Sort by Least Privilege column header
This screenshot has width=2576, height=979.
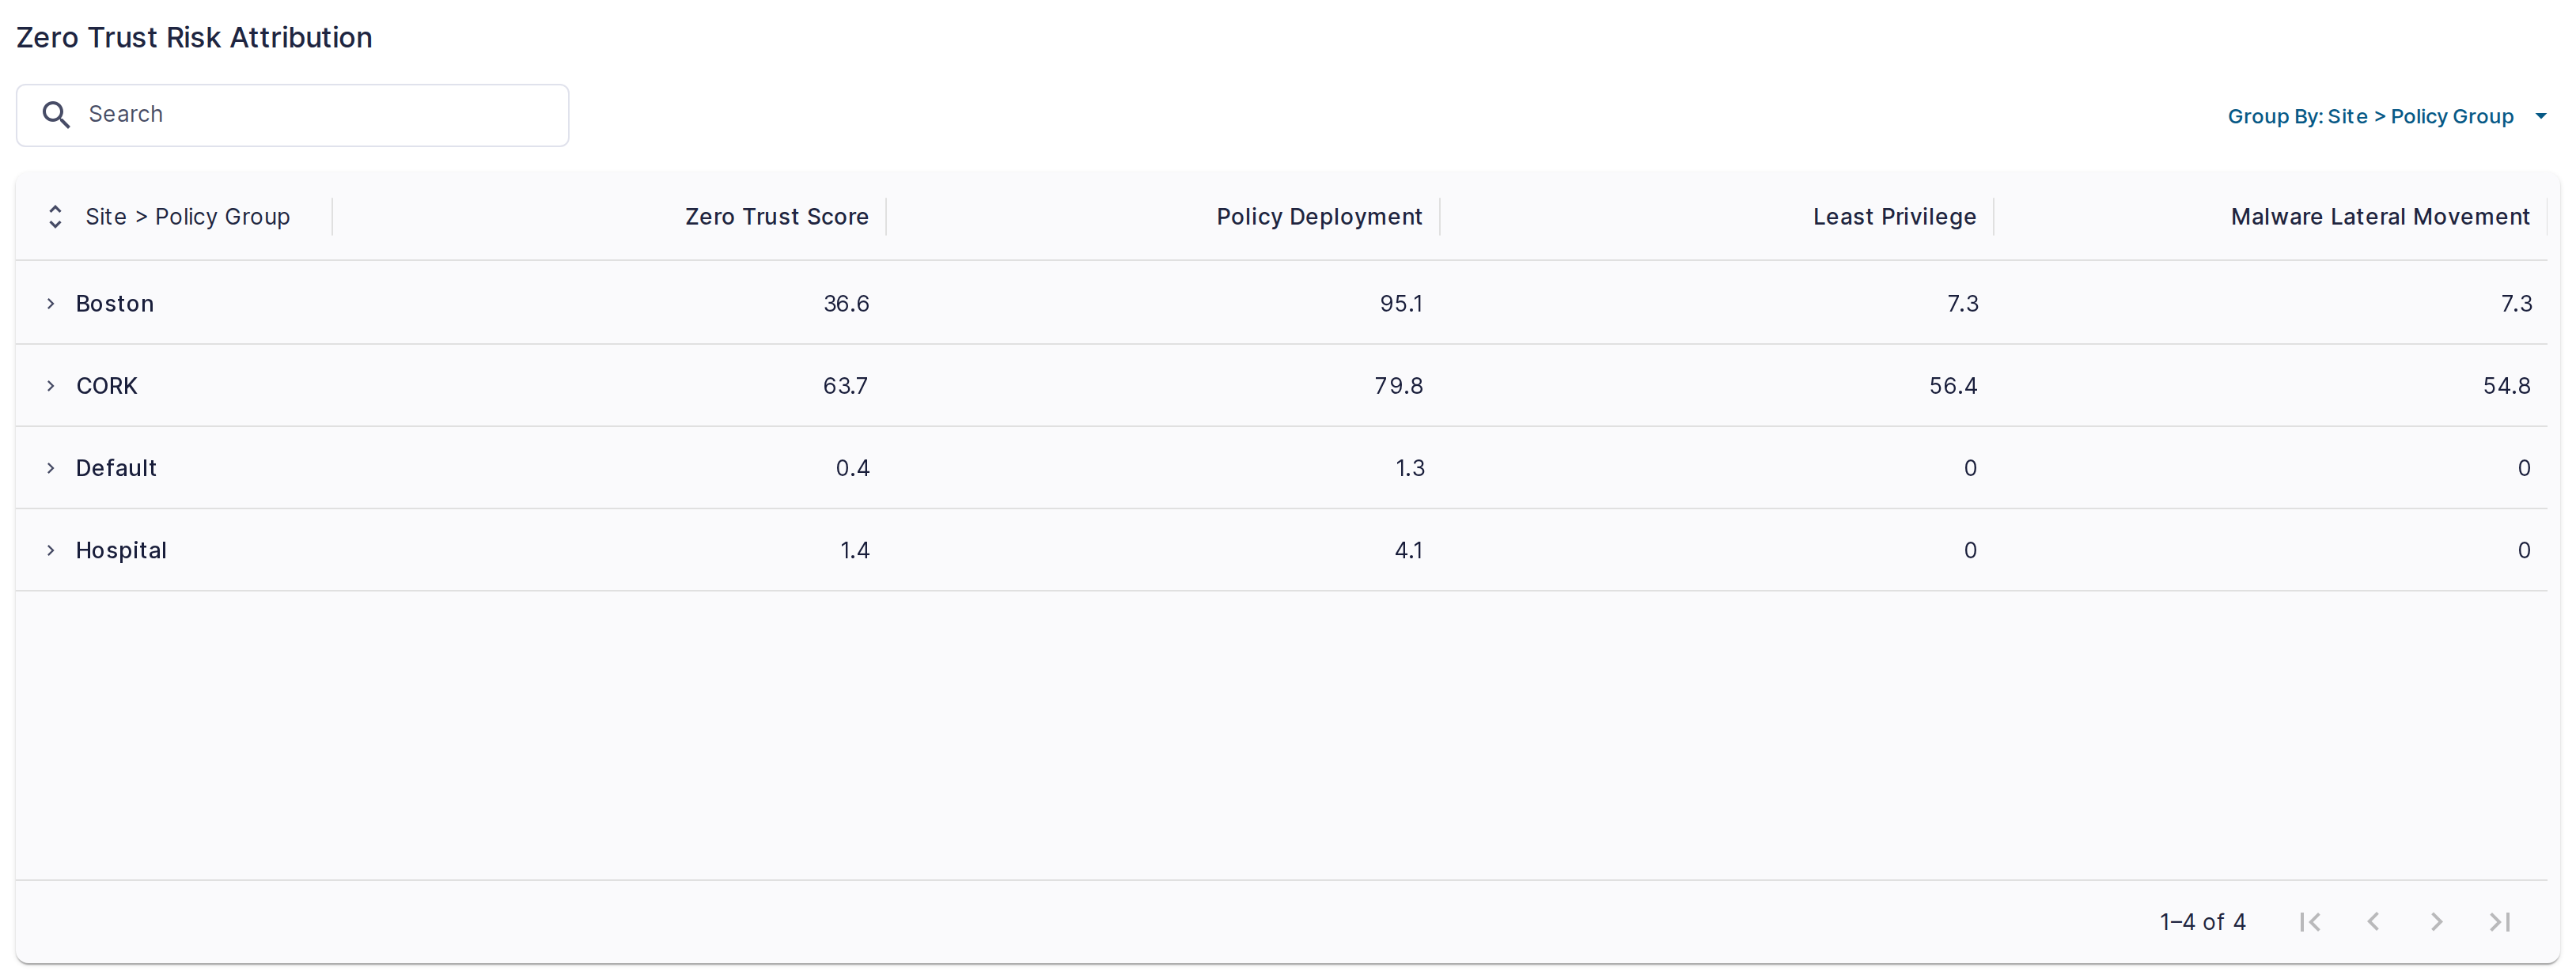(x=1894, y=217)
